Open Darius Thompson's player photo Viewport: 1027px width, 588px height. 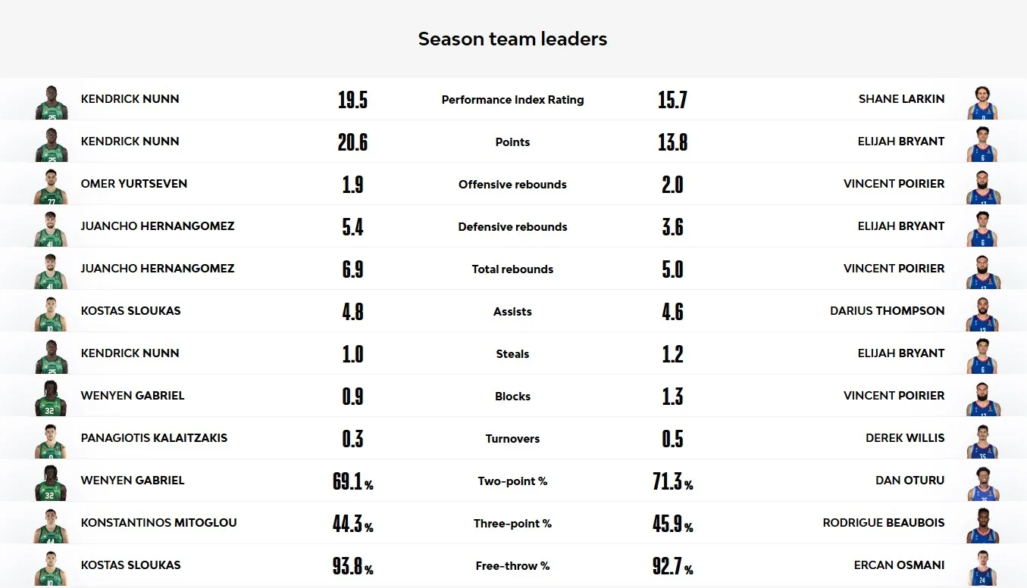point(982,314)
